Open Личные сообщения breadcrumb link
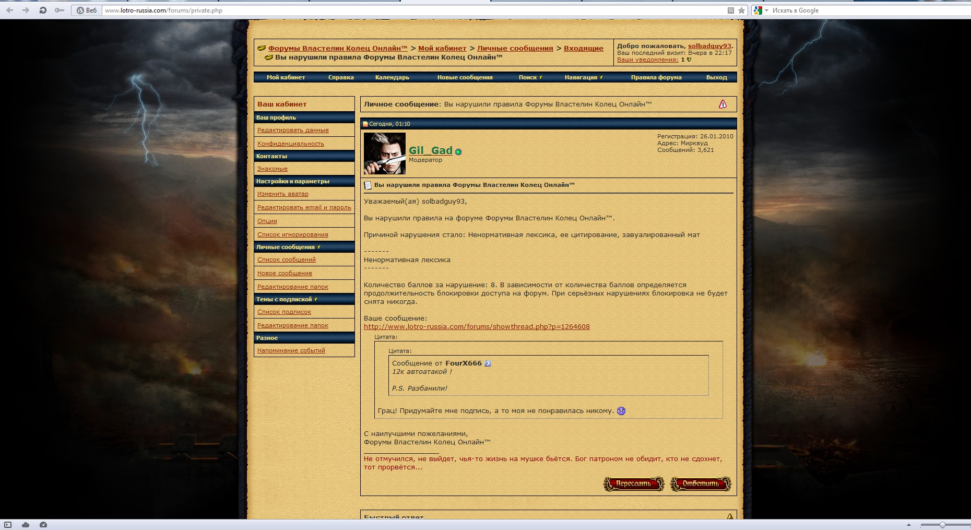Viewport: 971px width, 530px height. [x=515, y=49]
